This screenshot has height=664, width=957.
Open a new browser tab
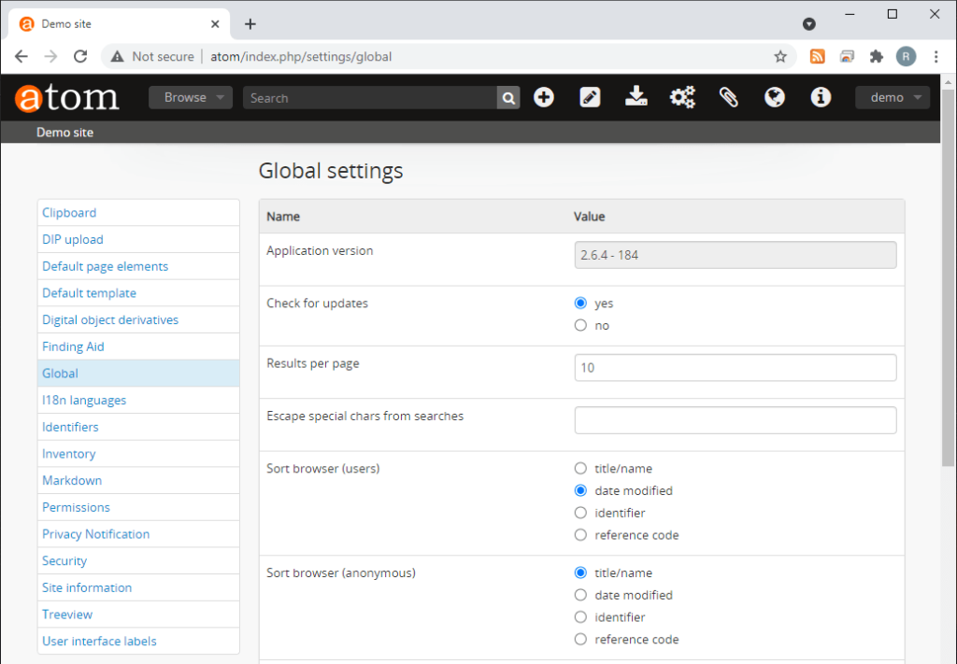tap(250, 23)
